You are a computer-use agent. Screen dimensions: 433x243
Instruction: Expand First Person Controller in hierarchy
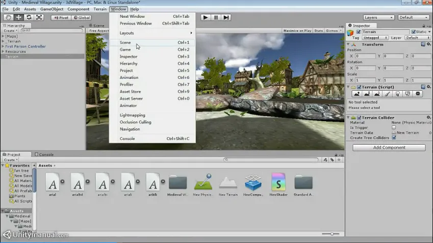coord(3,46)
